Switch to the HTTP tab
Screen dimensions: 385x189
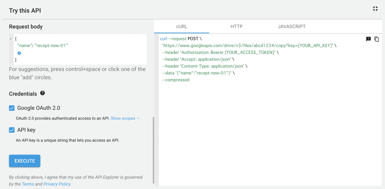pos(236,27)
